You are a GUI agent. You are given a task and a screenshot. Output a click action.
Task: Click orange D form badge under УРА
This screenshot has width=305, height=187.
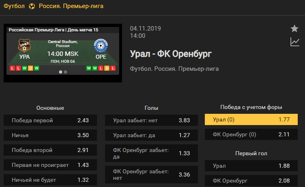tap(30, 68)
